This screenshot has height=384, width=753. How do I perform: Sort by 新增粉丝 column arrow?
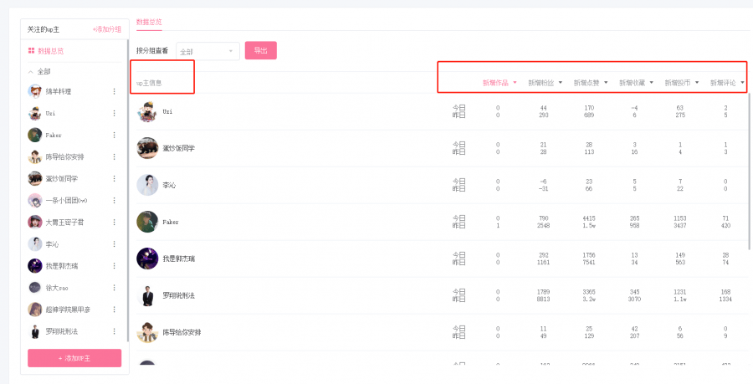[561, 83]
